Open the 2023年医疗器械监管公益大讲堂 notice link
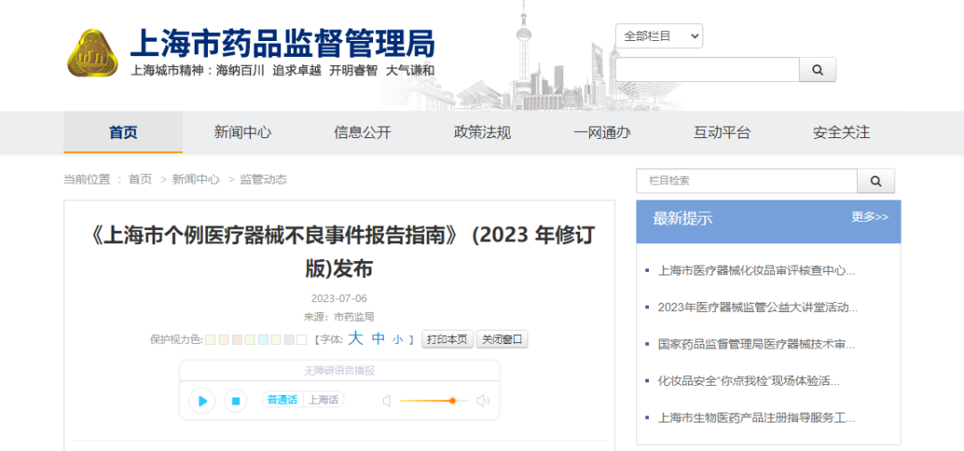Image resolution: width=964 pixels, height=451 pixels. click(x=757, y=307)
